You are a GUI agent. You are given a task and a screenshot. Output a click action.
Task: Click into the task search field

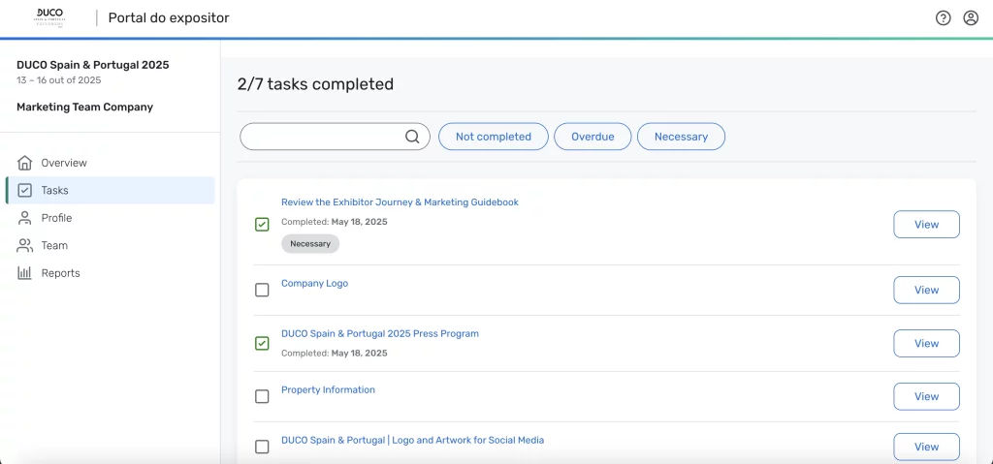coord(322,137)
